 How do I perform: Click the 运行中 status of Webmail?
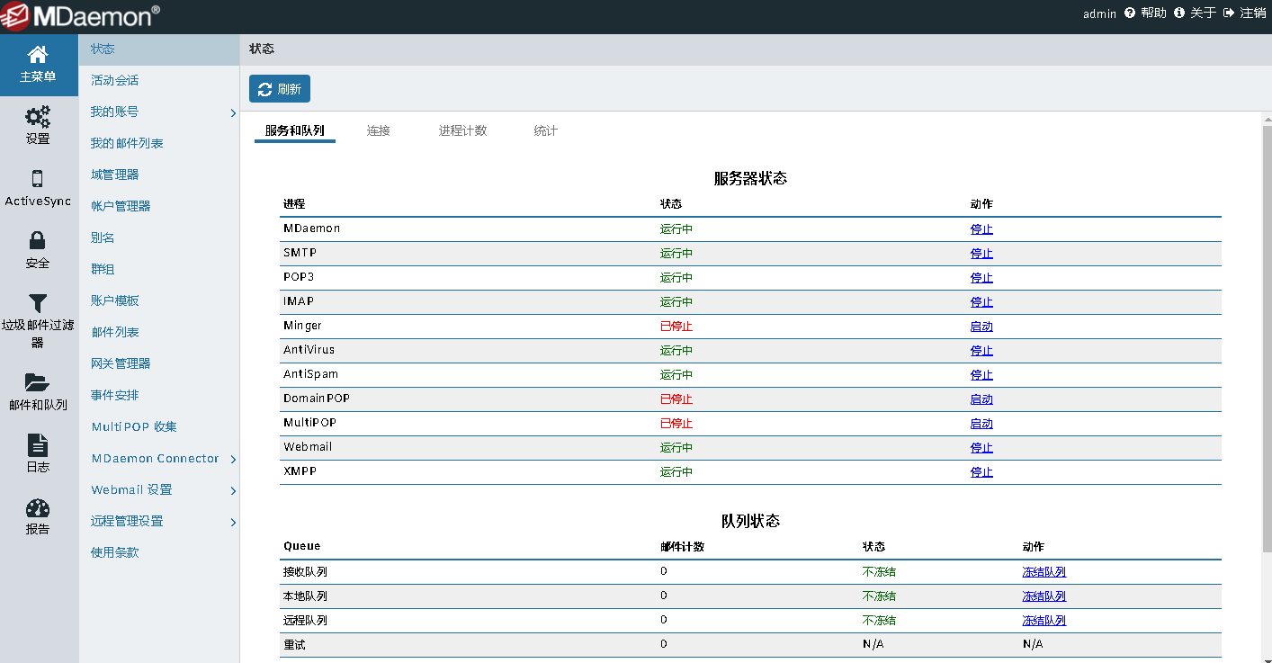tap(676, 448)
